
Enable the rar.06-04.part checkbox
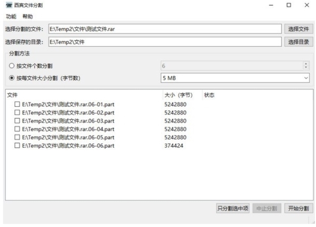(17, 129)
